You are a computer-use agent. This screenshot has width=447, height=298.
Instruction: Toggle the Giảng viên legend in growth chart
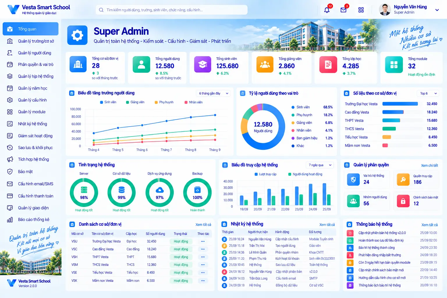click(135, 102)
